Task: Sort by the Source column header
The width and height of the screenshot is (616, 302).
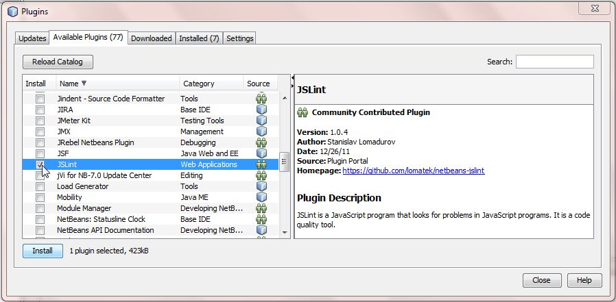Action: click(x=260, y=84)
